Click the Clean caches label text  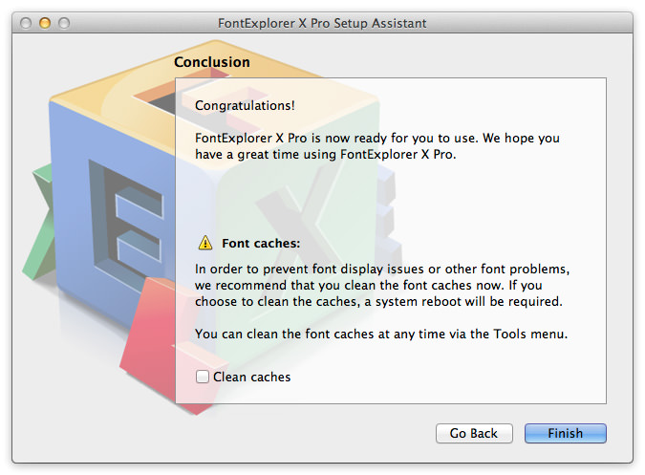point(251,377)
